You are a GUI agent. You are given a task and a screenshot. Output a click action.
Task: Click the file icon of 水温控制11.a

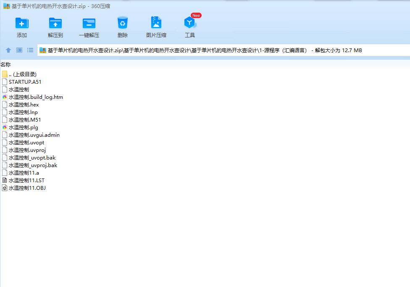click(5, 173)
